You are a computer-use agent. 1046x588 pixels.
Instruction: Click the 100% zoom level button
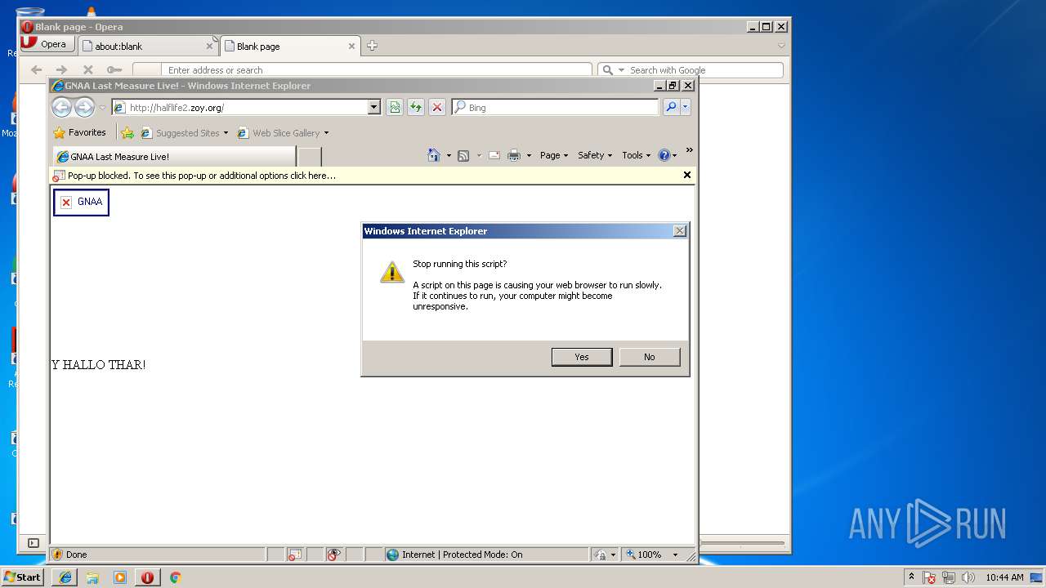[645, 555]
